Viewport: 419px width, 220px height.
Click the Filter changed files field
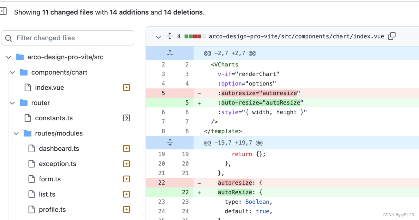[x=68, y=38]
